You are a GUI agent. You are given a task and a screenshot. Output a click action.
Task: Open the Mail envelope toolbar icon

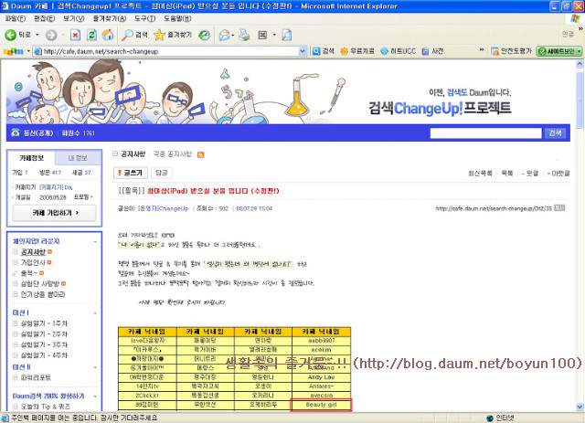click(x=224, y=35)
